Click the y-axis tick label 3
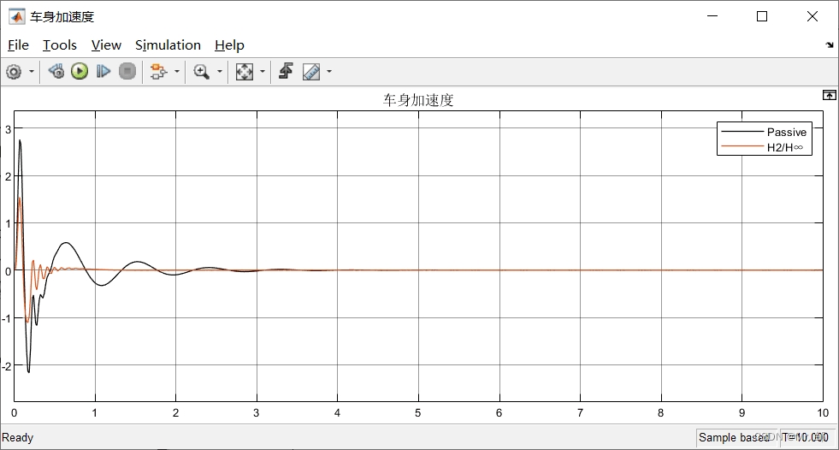This screenshot has width=839, height=450. (8, 129)
